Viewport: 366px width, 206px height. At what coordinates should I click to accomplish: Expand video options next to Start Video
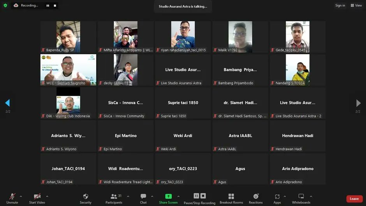47,196
